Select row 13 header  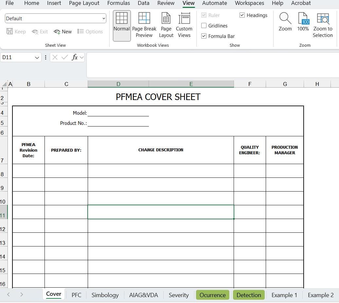pos(4,240)
